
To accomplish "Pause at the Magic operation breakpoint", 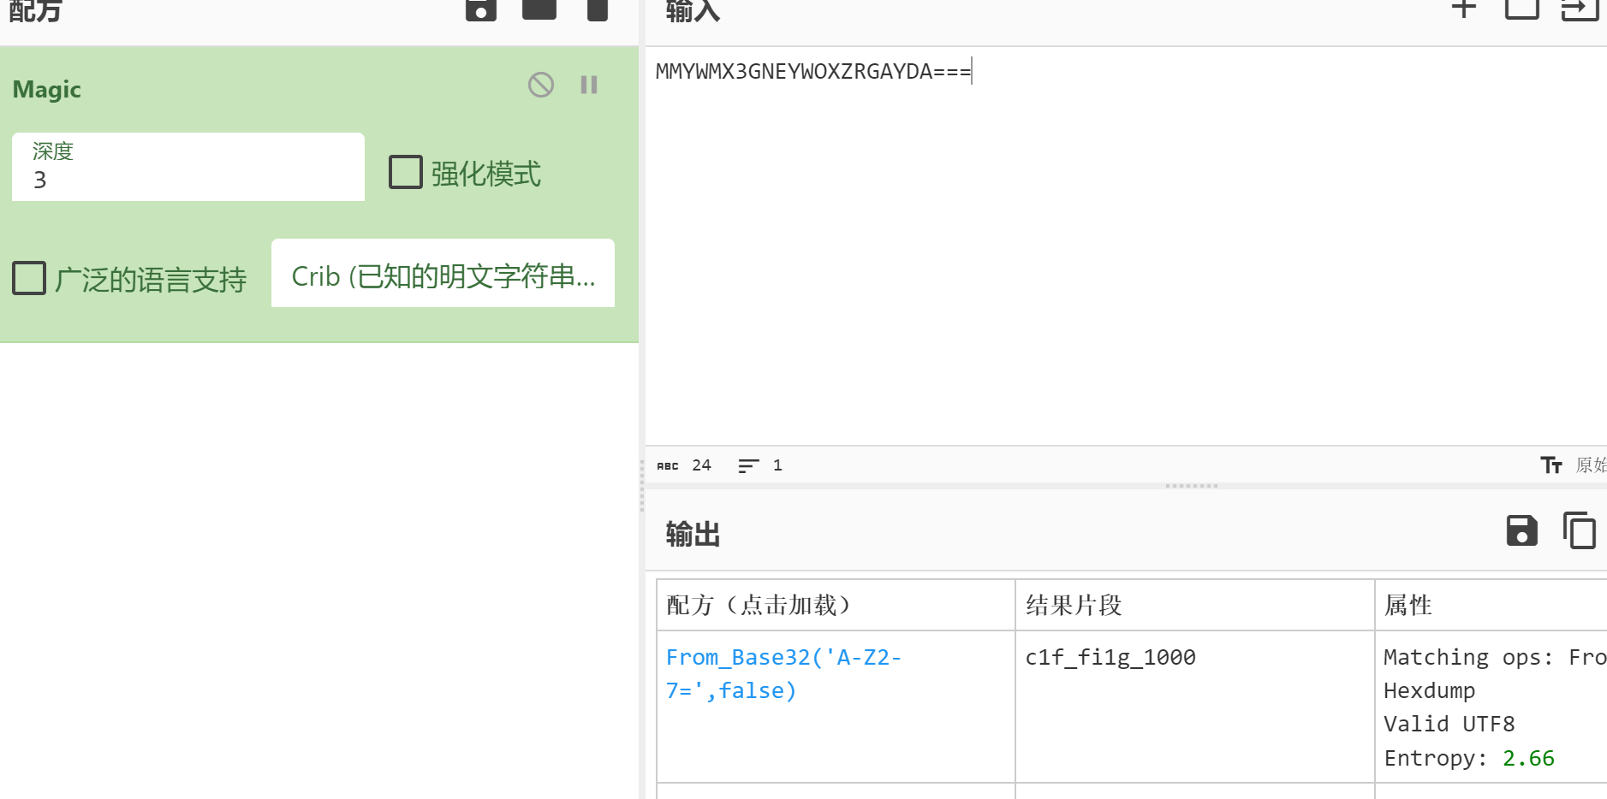I will [x=589, y=85].
